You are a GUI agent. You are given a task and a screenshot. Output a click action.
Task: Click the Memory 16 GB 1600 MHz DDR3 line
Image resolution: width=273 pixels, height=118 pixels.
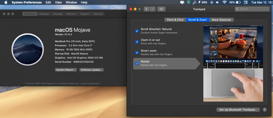[x=74, y=50]
